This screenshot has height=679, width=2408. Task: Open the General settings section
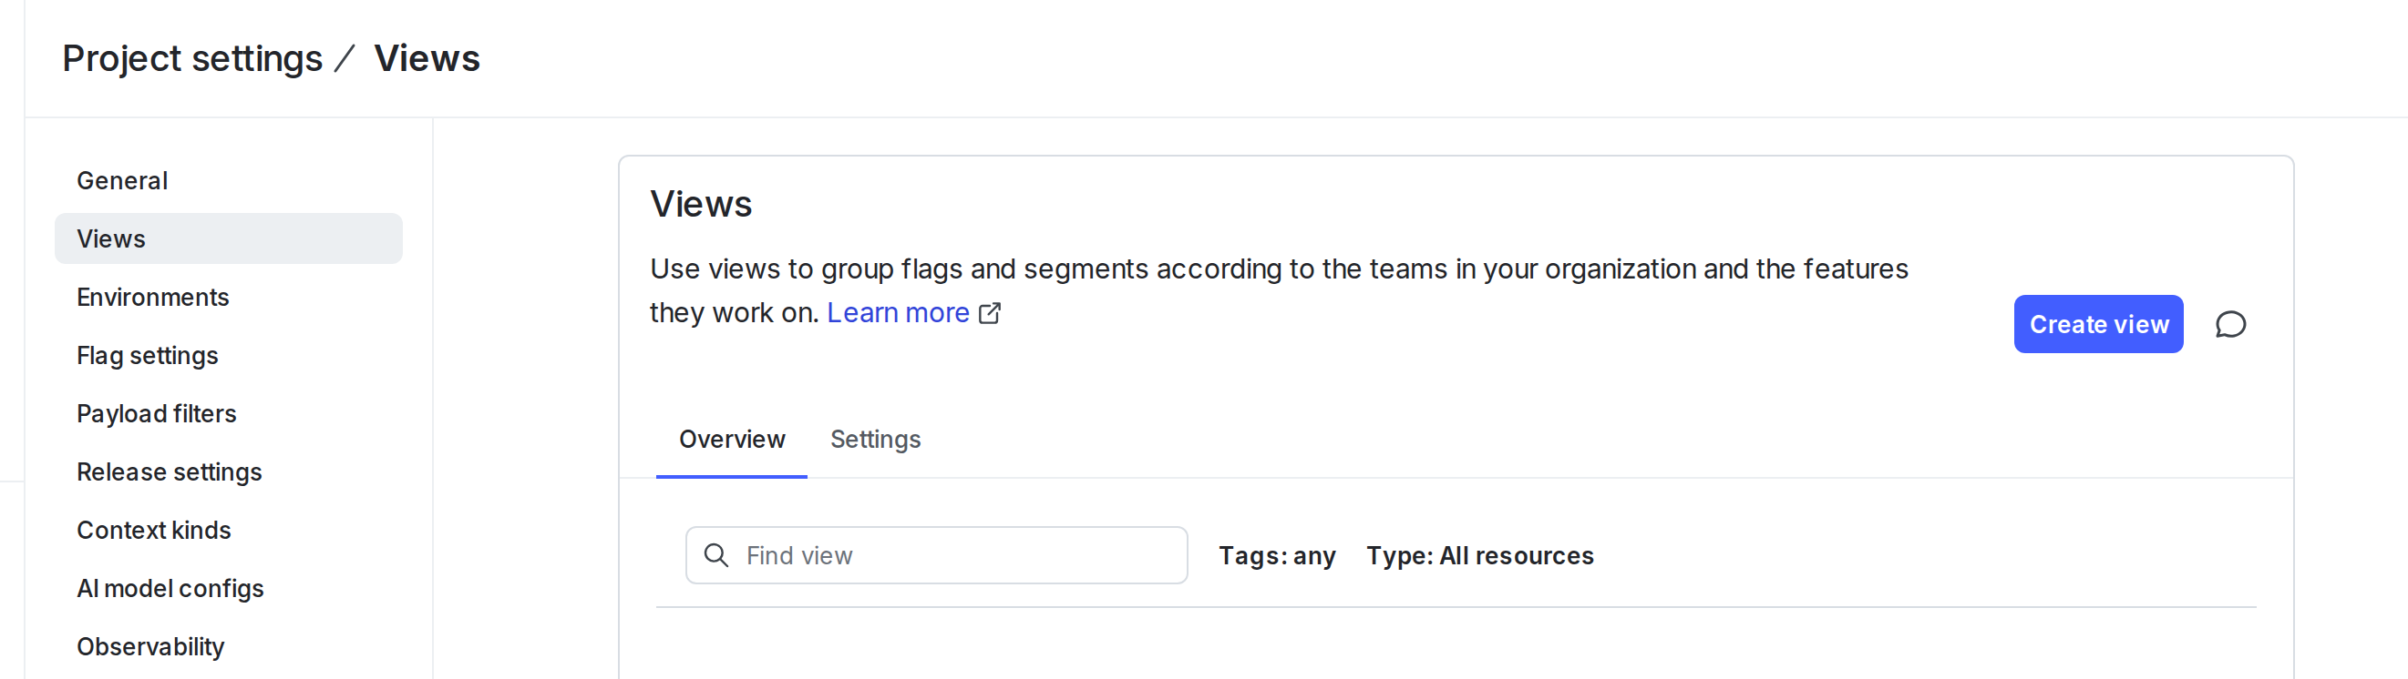click(122, 180)
